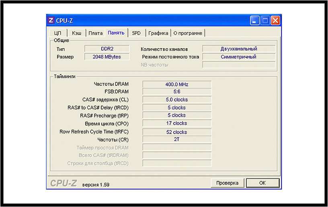Viewport: 328px width, 207px height.
Task: Click the empty Строки для столбца field
Action: point(177,163)
